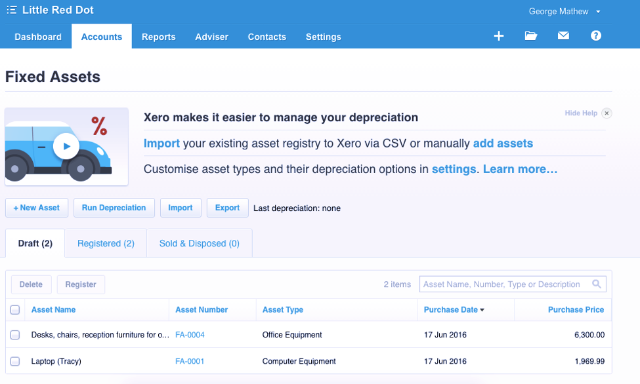Play the depreciation help video
The image size is (640, 384).
tap(66, 146)
